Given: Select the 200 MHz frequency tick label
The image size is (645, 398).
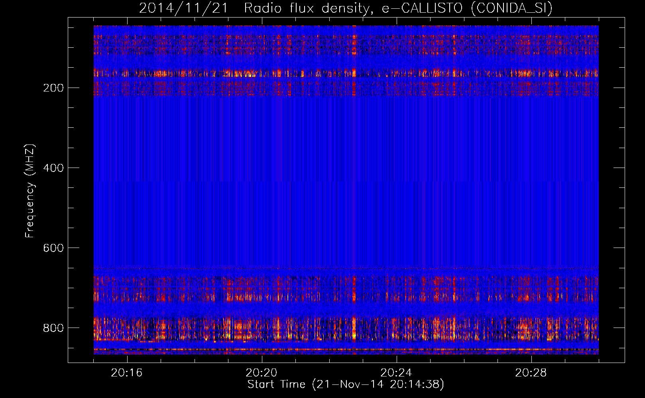Looking at the screenshot, I should 53,88.
